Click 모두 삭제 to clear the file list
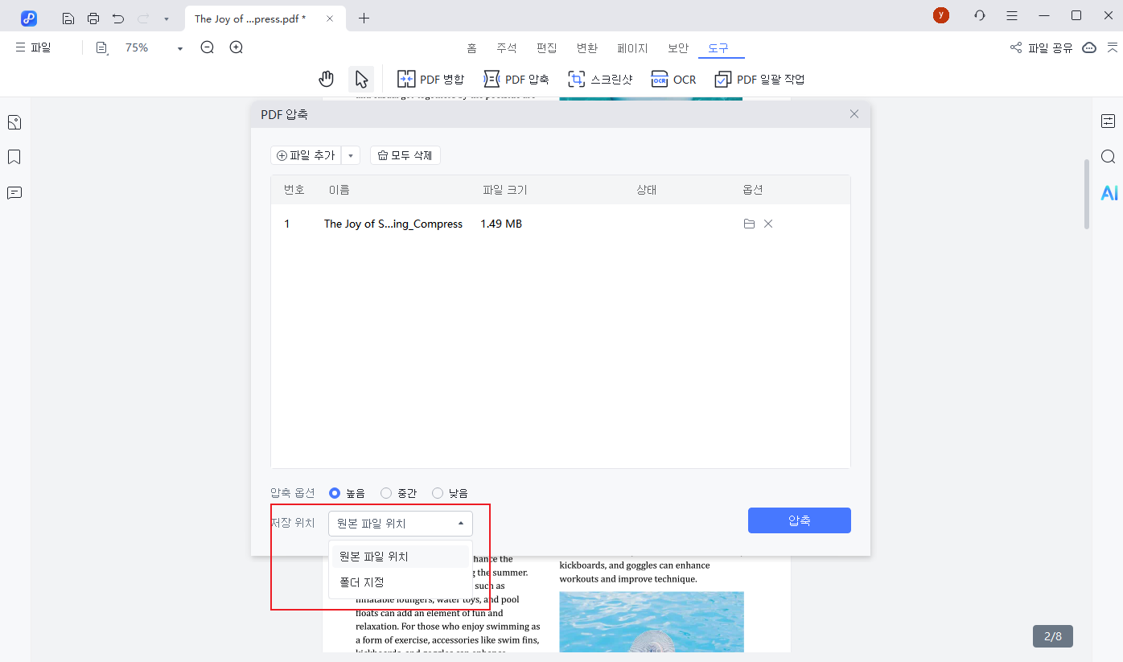Image resolution: width=1123 pixels, height=662 pixels. [405, 154]
